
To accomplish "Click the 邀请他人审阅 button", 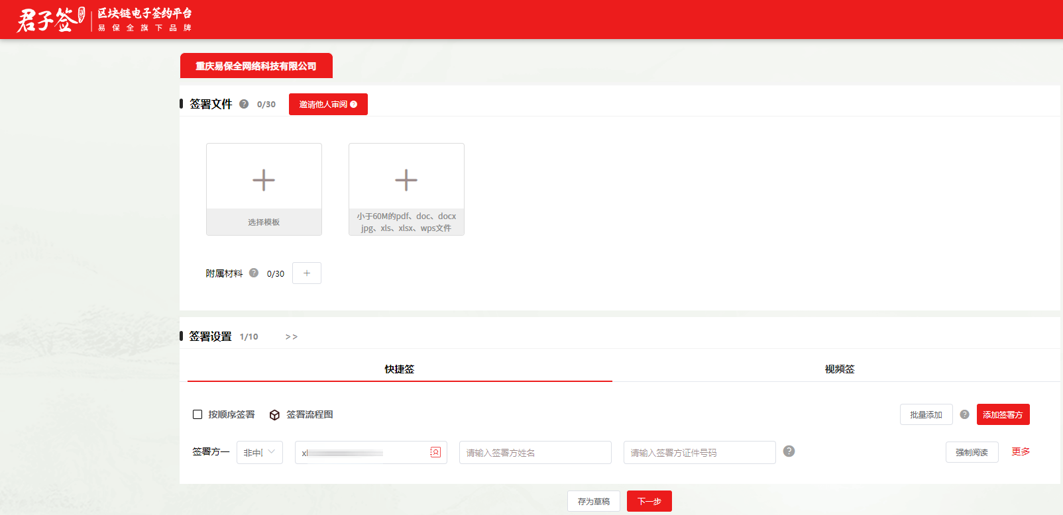I will pos(328,105).
